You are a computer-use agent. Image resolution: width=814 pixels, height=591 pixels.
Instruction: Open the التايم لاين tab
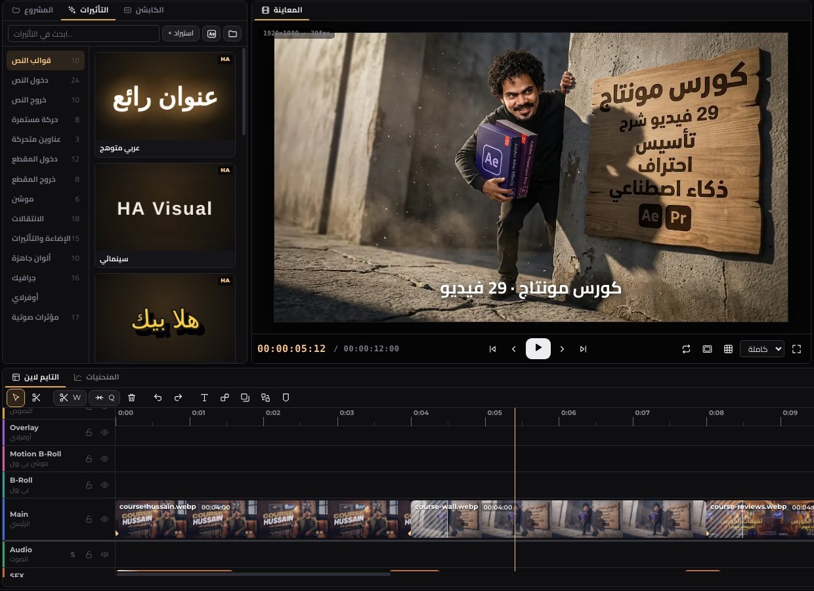pos(35,377)
